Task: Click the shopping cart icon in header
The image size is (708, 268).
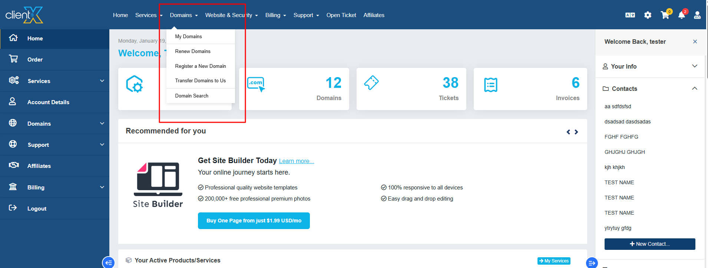Action: (665, 15)
